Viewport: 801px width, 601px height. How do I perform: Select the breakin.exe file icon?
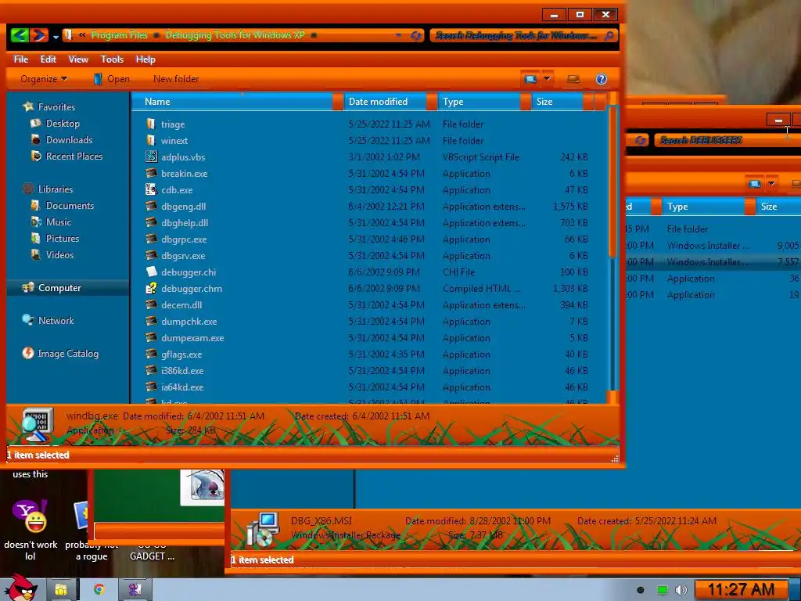click(x=151, y=173)
